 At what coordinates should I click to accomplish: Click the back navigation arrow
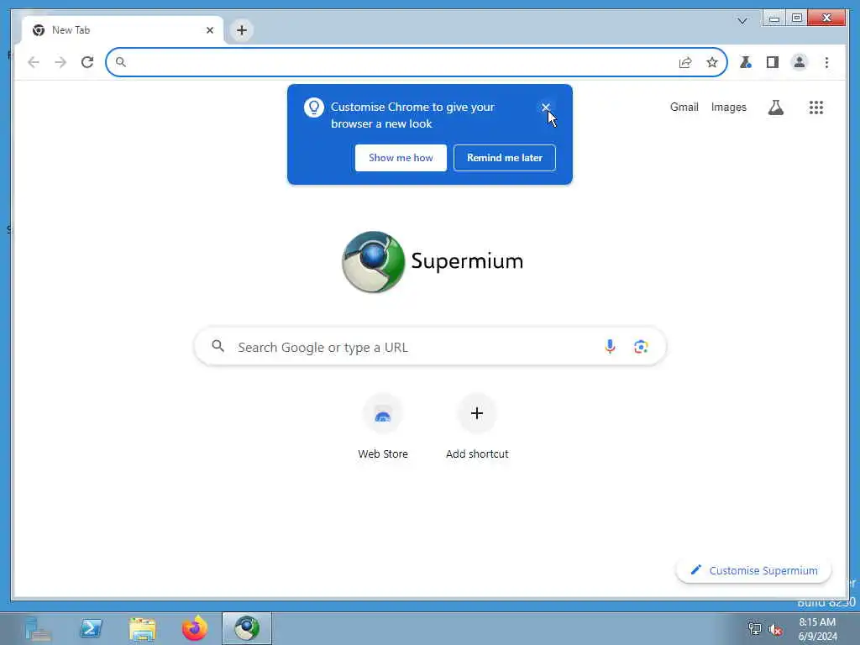click(x=34, y=62)
